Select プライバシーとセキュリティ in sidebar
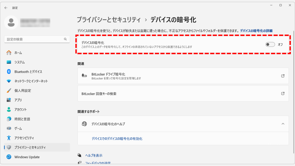Image resolution: width=295 pixels, height=166 pixels. pyautogui.click(x=37, y=147)
